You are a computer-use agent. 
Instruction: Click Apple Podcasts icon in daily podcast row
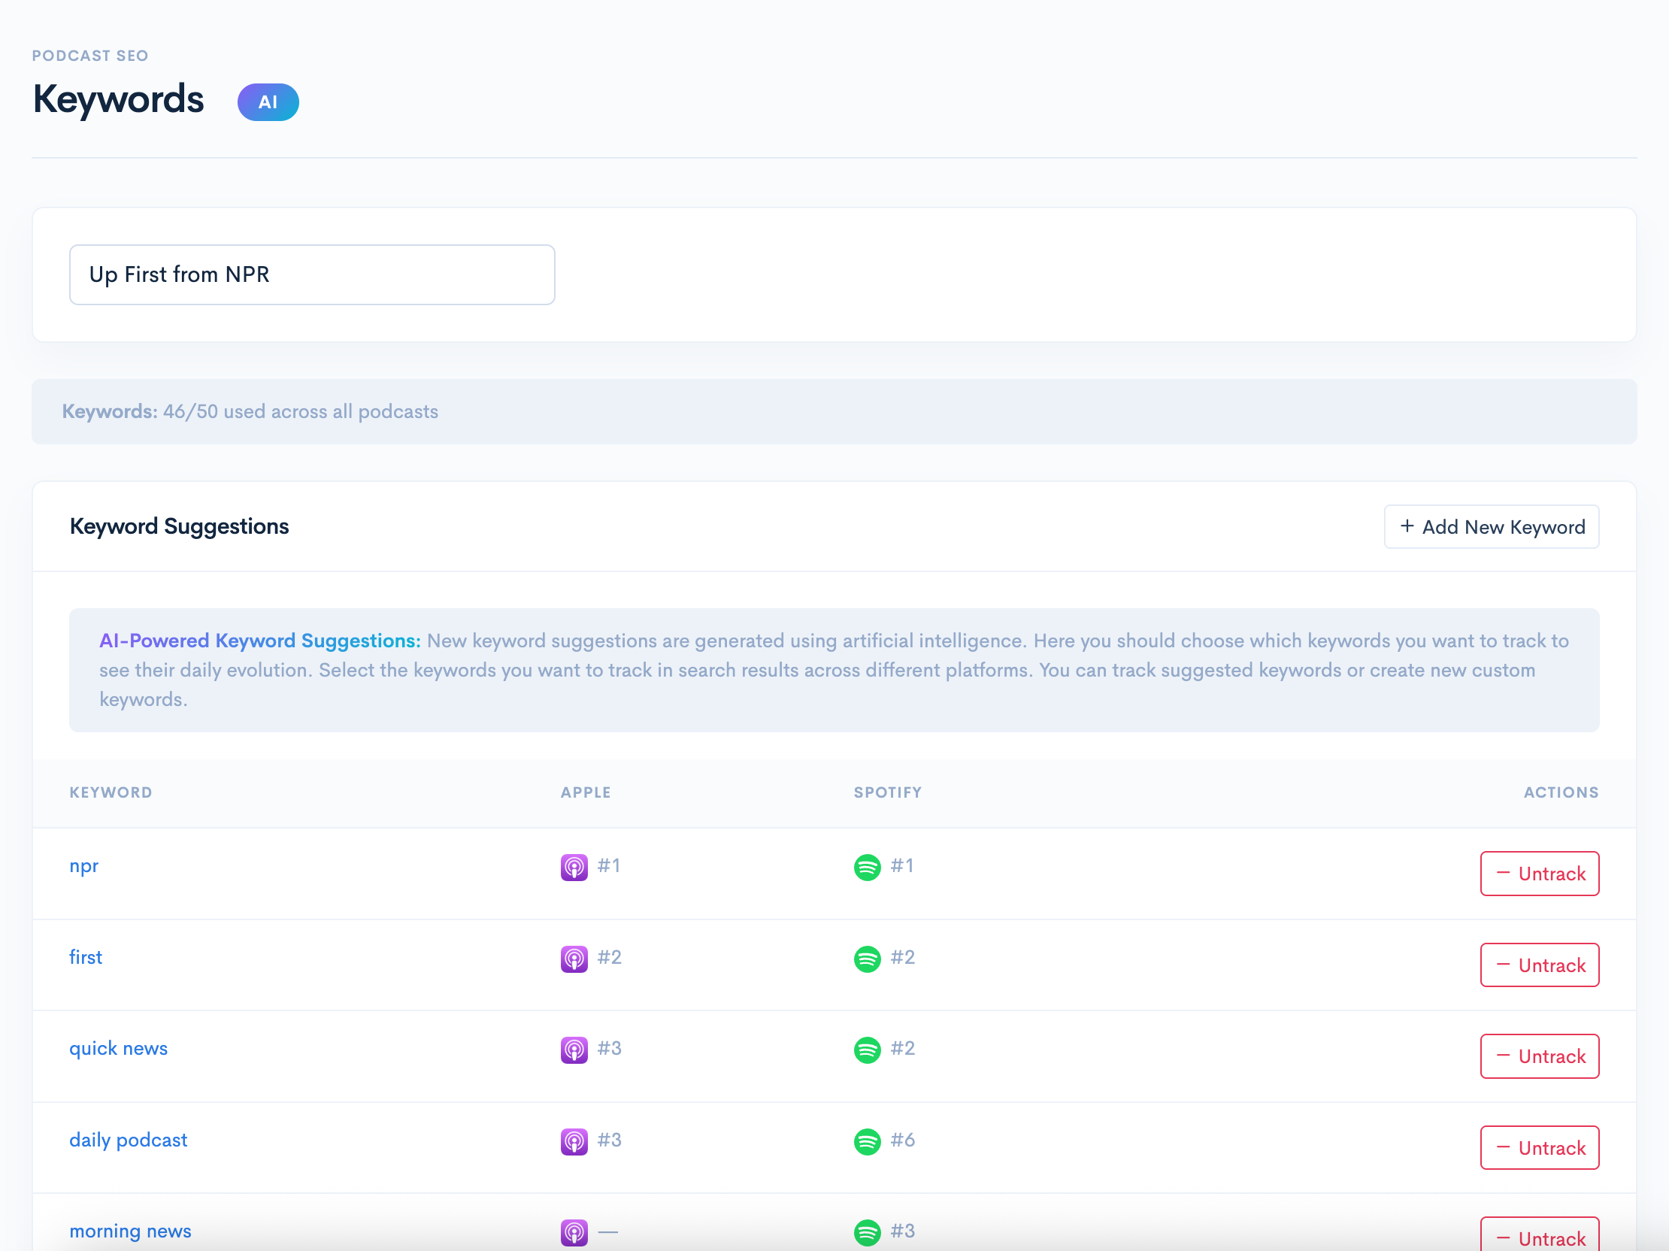click(x=574, y=1140)
